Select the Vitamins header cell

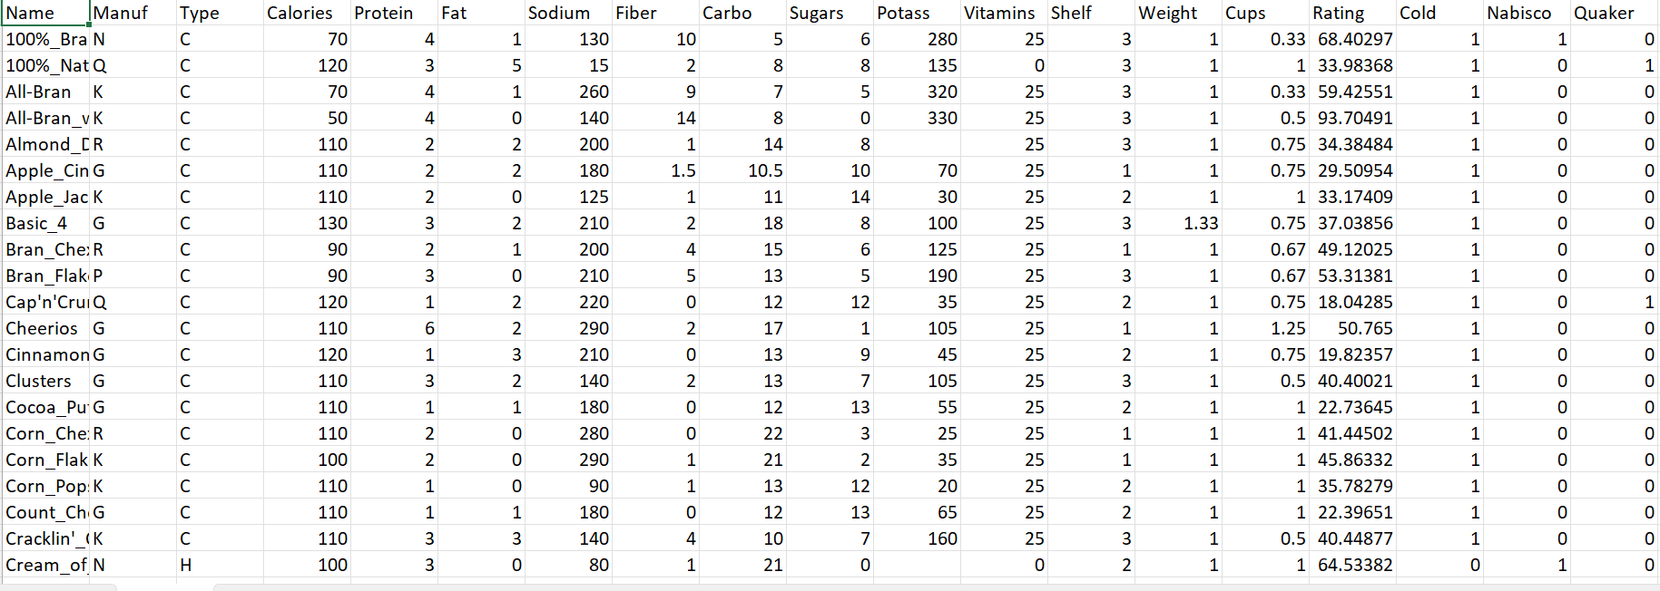[x=998, y=13]
